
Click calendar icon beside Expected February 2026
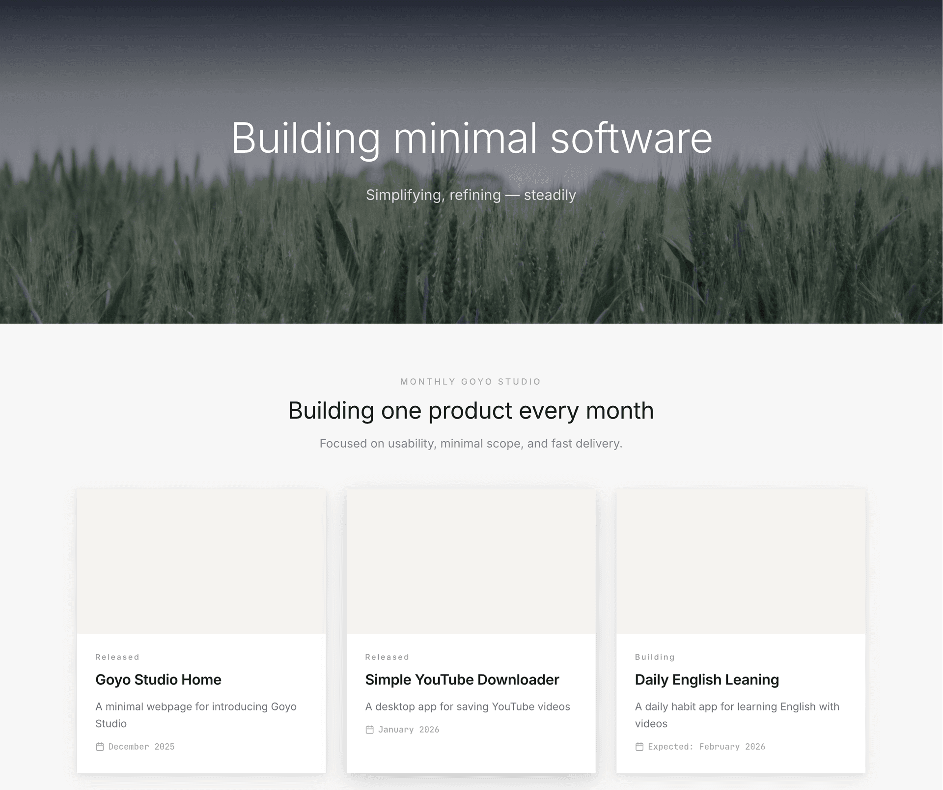coord(639,747)
